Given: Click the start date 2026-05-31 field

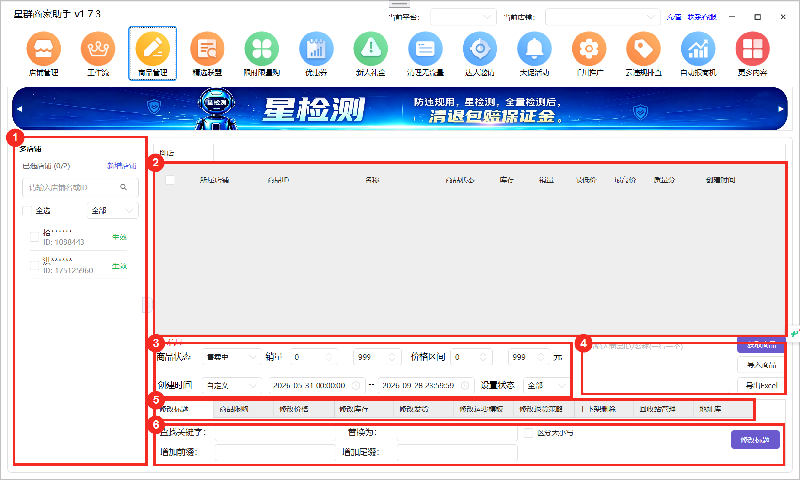Looking at the screenshot, I should pyautogui.click(x=317, y=385).
